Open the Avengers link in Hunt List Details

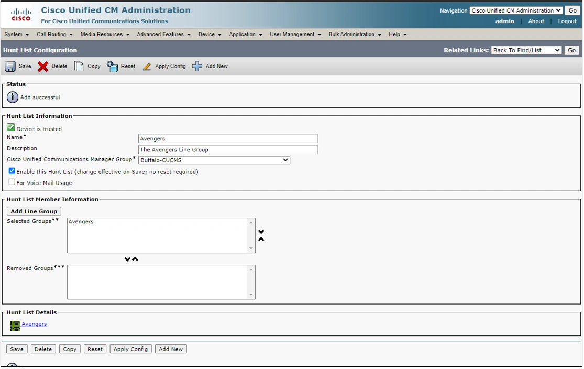[34, 324]
